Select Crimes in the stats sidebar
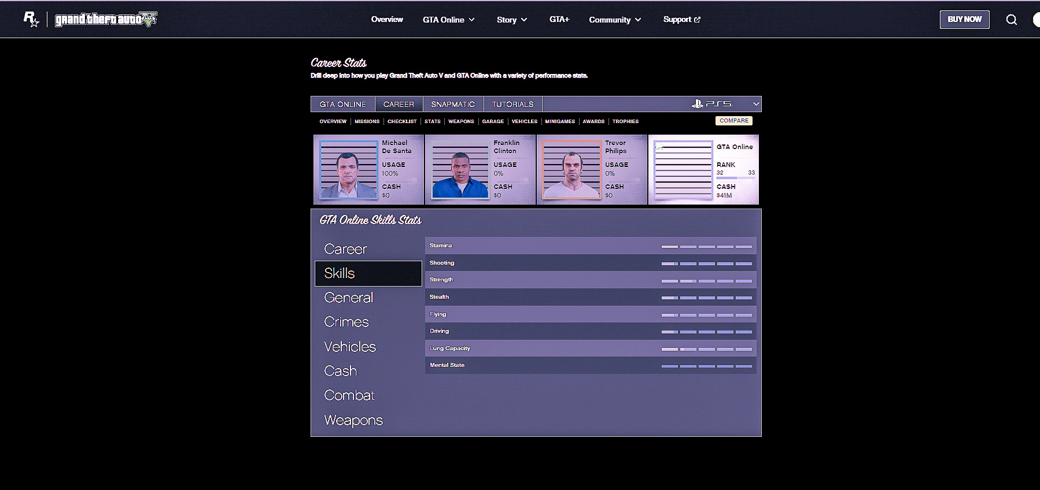 pyautogui.click(x=346, y=322)
